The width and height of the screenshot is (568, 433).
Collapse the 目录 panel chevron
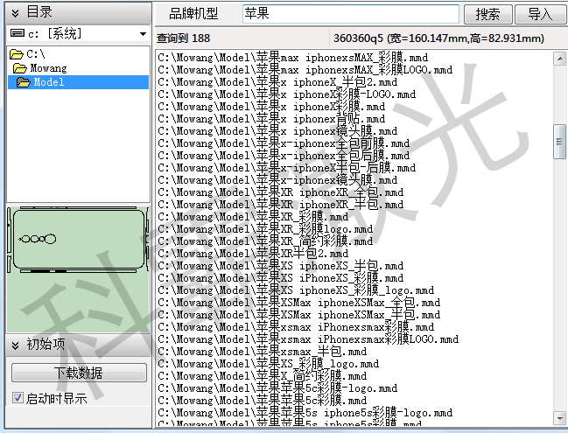(x=15, y=11)
